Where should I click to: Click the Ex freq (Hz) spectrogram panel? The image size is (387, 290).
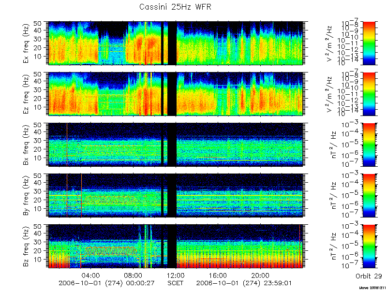click(x=176, y=43)
